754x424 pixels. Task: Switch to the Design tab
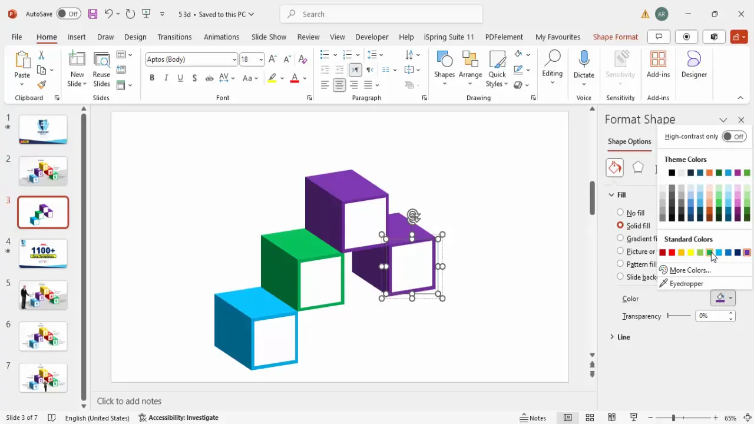(x=135, y=37)
